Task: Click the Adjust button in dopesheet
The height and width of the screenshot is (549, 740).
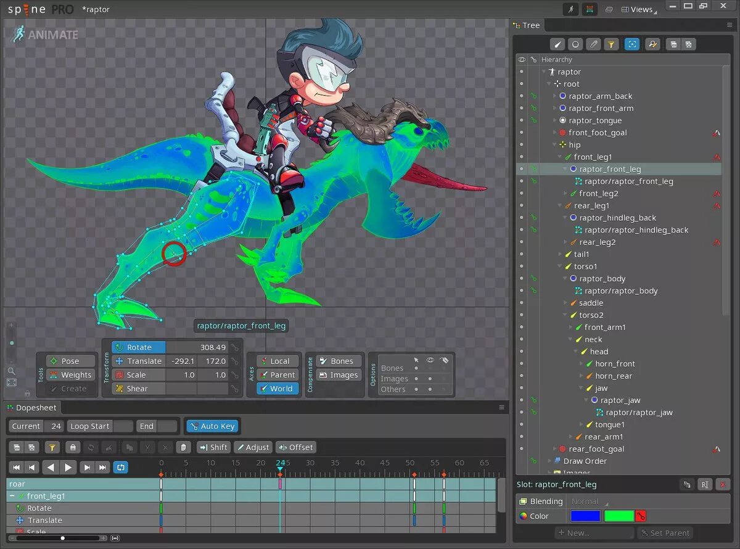Action: click(252, 447)
